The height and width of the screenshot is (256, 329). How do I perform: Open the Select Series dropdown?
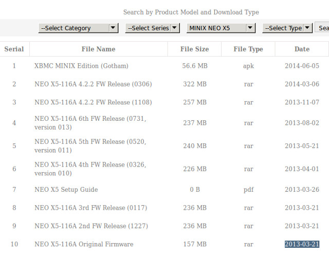tap(152, 28)
